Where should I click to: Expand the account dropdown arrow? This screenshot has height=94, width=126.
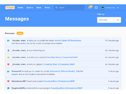pyautogui.click(x=118, y=8)
